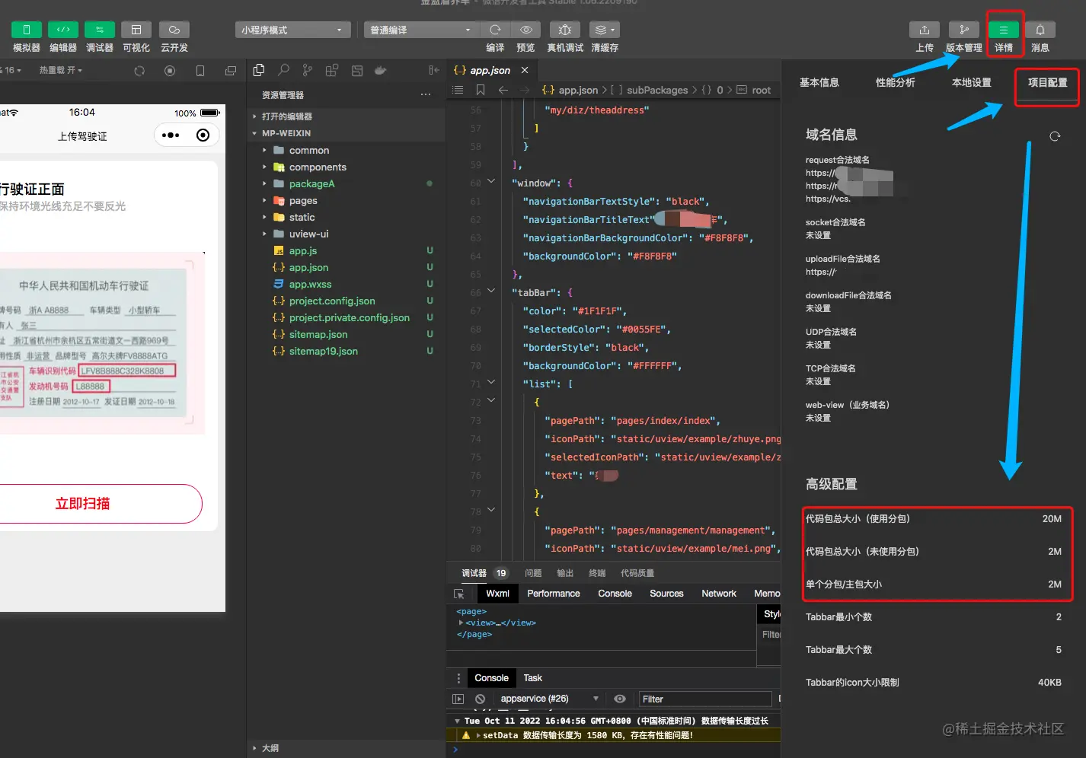1086x758 pixels.
Task: Open the 小程序模式 mode dropdown
Action: [292, 30]
